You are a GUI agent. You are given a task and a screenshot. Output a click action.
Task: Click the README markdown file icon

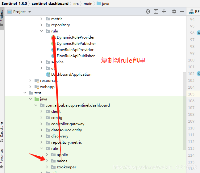click(x=191, y=12)
